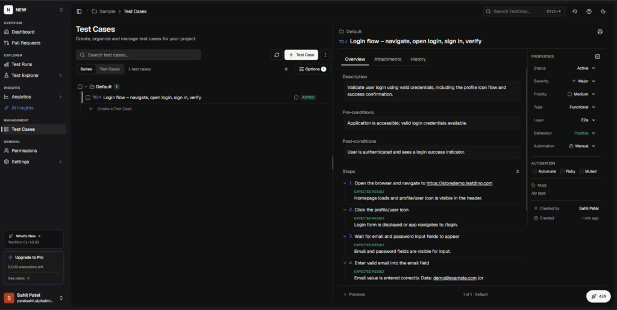Click the refresh test cases icon

point(277,55)
